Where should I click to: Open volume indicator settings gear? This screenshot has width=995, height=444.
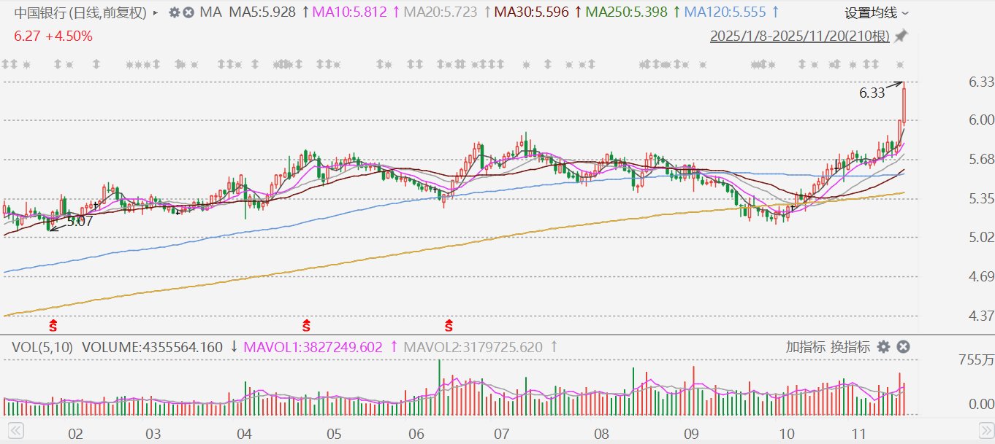coord(884,347)
